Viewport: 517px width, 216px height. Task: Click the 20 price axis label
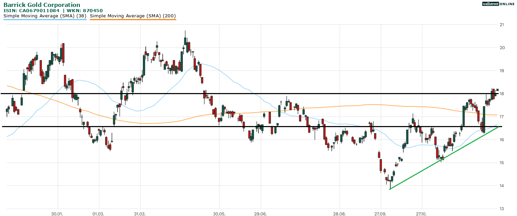pos(502,48)
